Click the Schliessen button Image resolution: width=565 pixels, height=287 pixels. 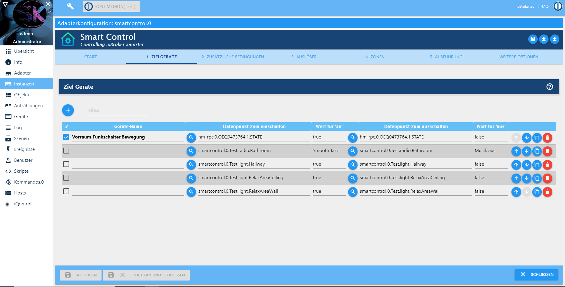(x=536, y=274)
